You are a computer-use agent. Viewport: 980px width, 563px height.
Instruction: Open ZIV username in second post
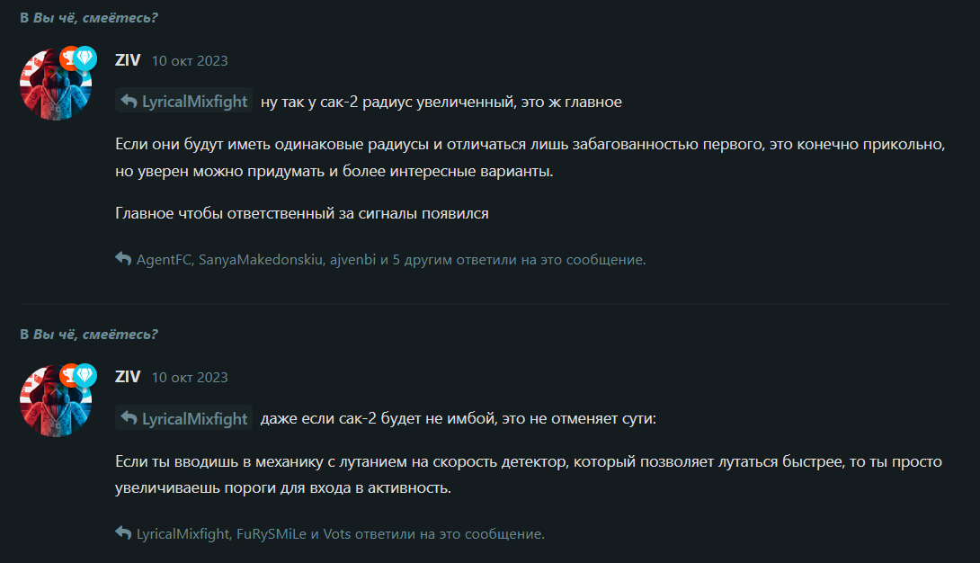click(128, 377)
